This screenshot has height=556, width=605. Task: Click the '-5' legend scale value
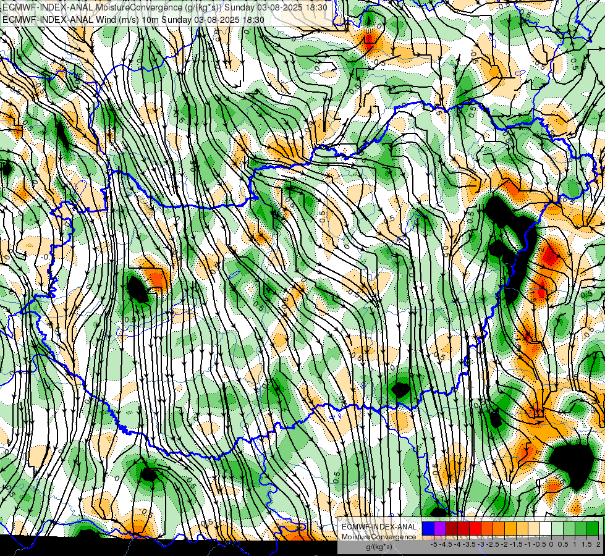pos(434,544)
